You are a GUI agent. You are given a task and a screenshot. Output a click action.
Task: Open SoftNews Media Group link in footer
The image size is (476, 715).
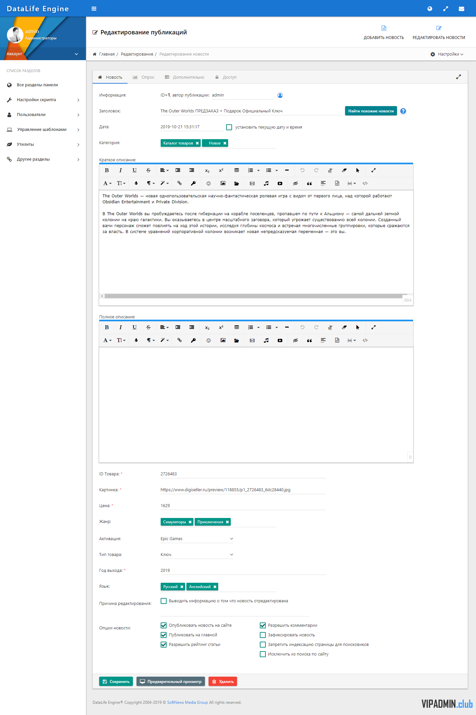tap(187, 702)
